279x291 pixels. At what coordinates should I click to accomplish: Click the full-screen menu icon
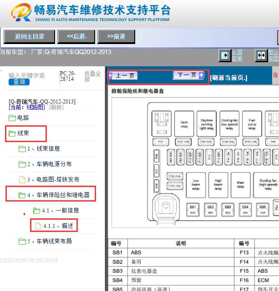click(x=225, y=55)
